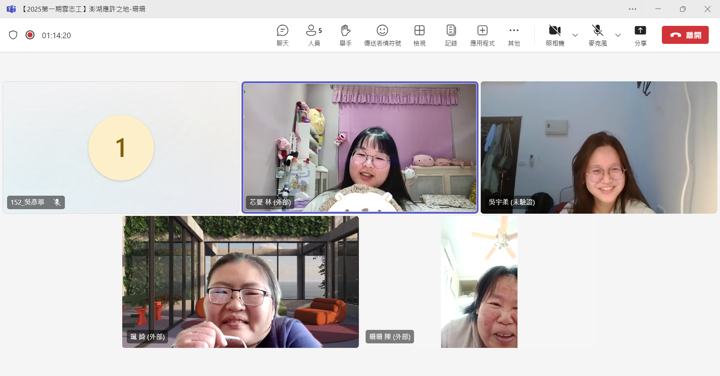Open the chat (聊天) panel
This screenshot has width=720, height=376.
(282, 35)
